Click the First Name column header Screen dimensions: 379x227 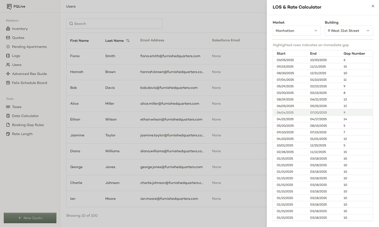tap(79, 40)
